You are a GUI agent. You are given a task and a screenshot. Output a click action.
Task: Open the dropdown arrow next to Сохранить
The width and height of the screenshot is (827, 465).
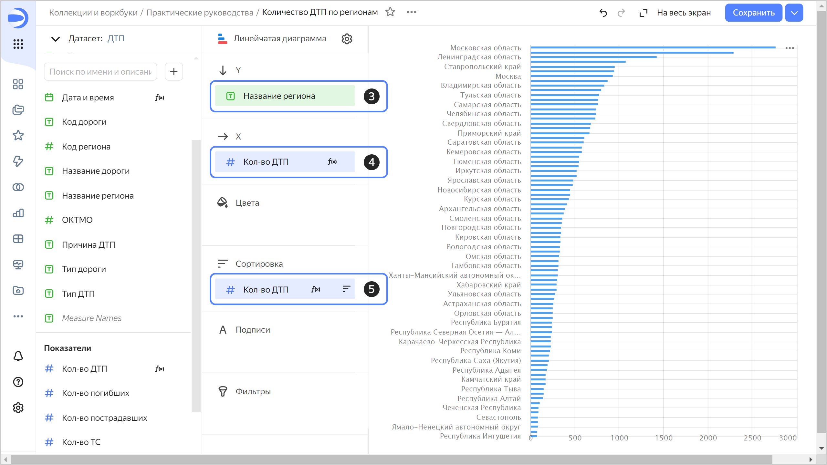(x=794, y=13)
